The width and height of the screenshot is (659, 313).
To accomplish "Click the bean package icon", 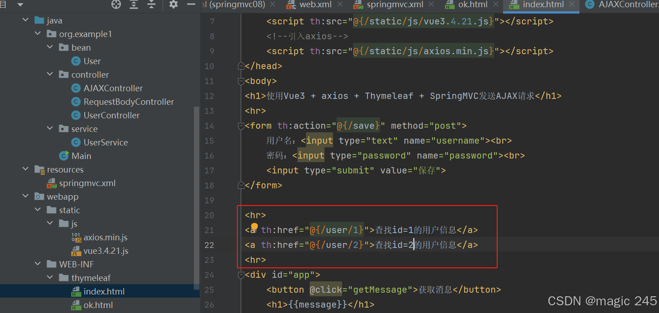I will 64,47.
